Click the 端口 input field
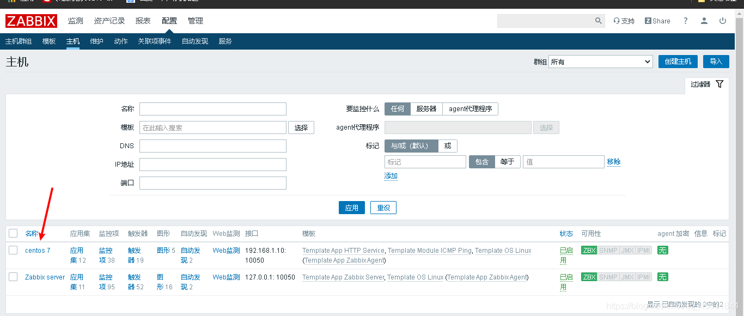The width and height of the screenshot is (744, 316). click(213, 183)
